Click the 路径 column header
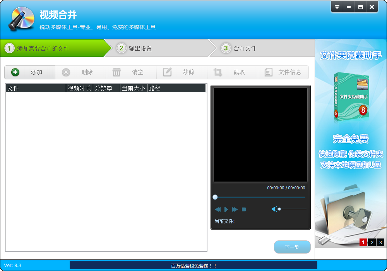 click(177, 88)
